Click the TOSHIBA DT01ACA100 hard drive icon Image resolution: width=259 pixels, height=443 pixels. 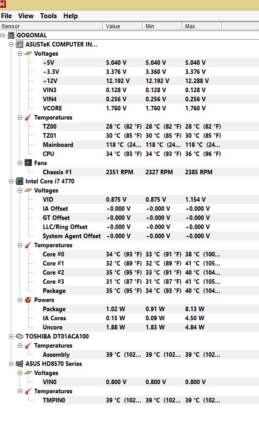20,337
